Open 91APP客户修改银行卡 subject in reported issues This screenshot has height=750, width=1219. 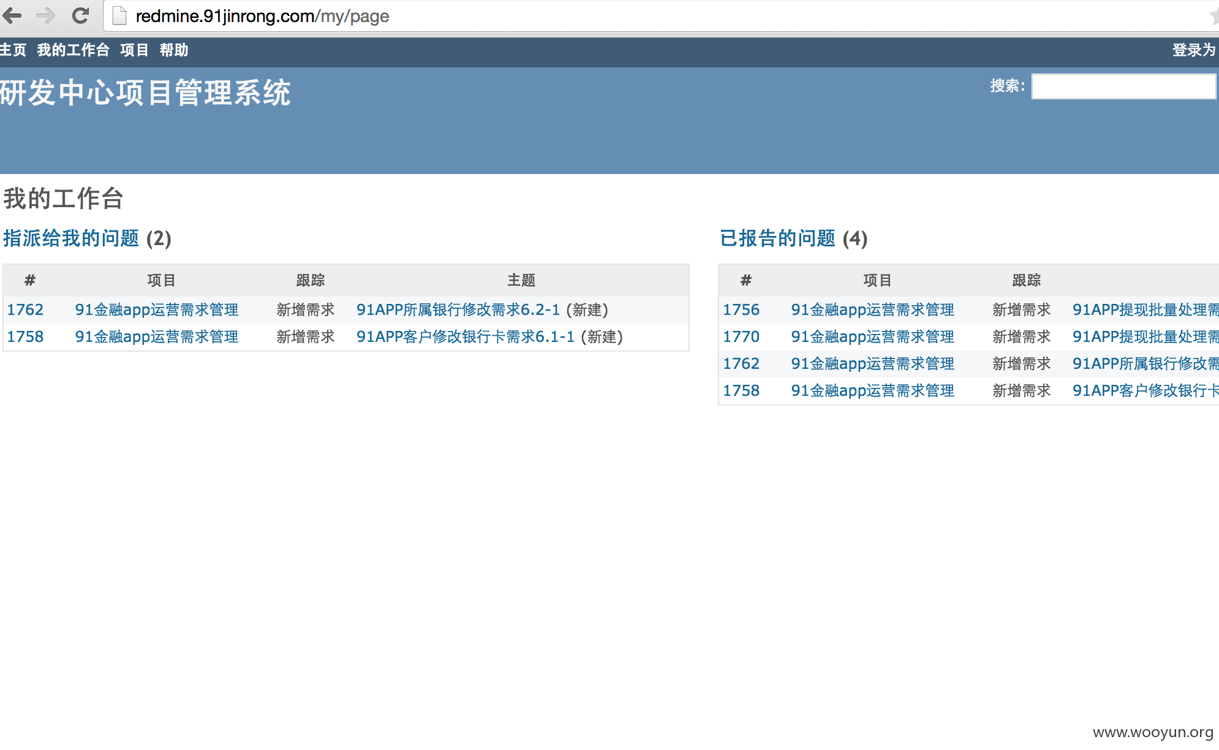pyautogui.click(x=1145, y=391)
